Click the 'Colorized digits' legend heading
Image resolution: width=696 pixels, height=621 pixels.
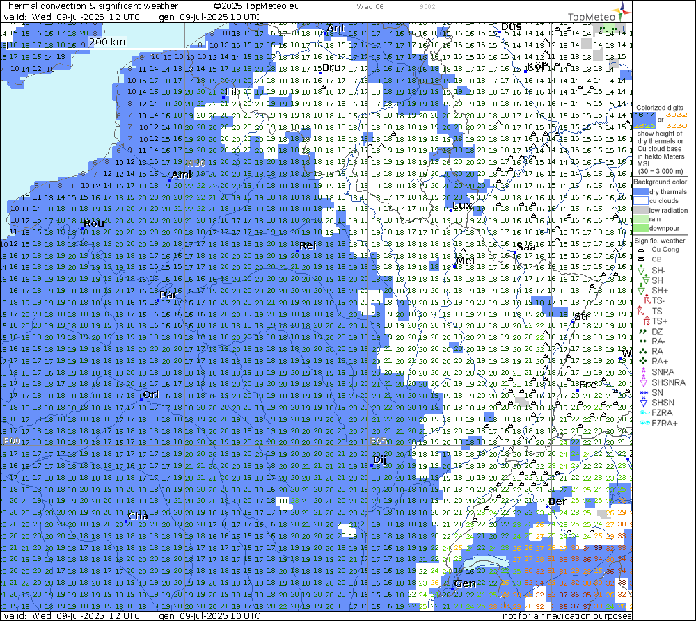tap(659, 107)
